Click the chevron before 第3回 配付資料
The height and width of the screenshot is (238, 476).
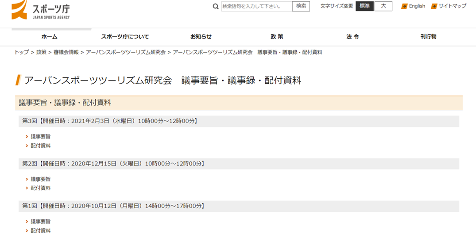(27, 146)
